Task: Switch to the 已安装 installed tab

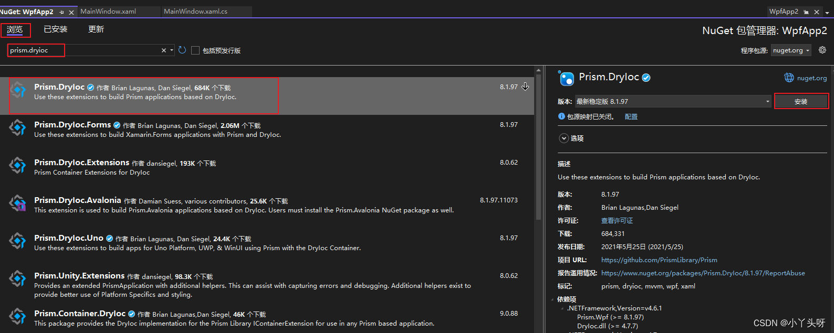Action: tap(56, 29)
